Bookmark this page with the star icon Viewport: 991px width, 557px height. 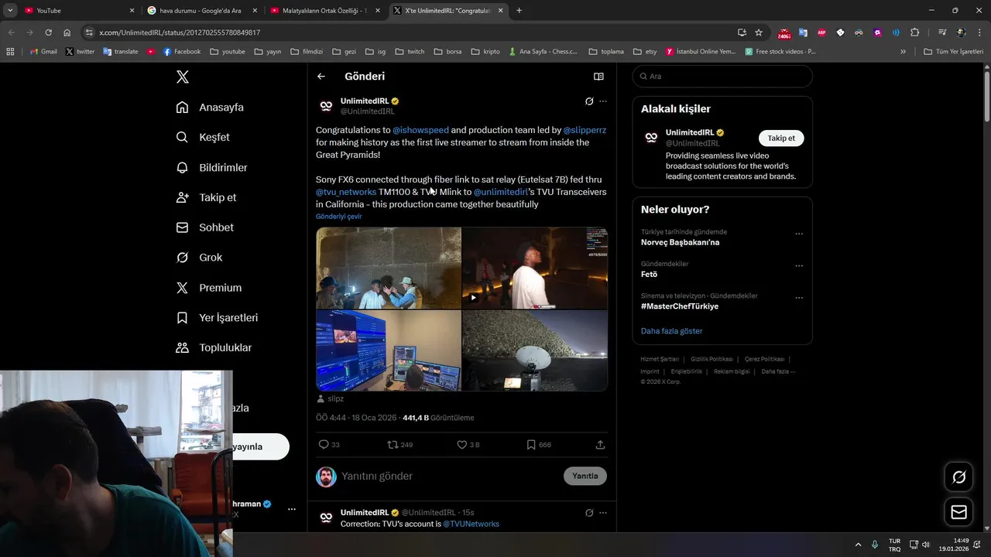(x=759, y=32)
